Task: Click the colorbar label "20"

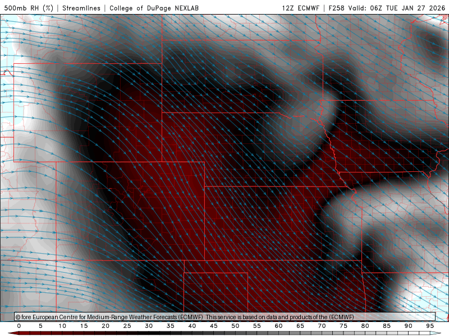Action: click(x=106, y=326)
